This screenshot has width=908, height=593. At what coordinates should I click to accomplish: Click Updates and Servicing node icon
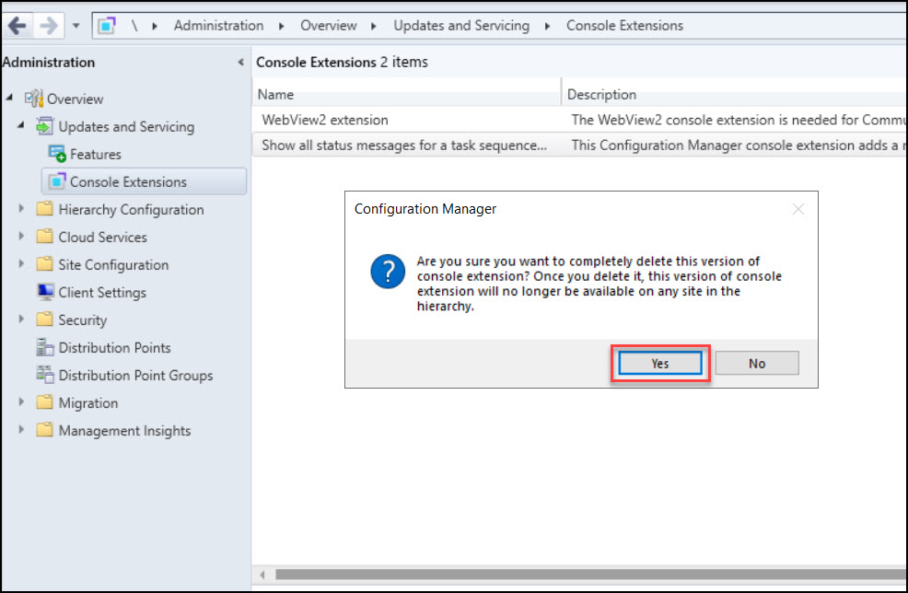tap(44, 126)
